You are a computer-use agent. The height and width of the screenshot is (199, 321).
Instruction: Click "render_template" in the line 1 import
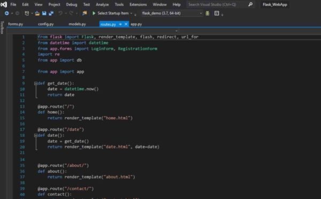pos(117,37)
